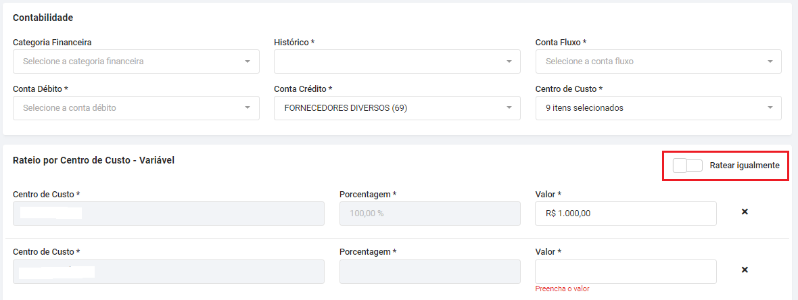The height and width of the screenshot is (300, 798).
Task: Select a Conta Débito from the dropdown
Action: point(136,108)
